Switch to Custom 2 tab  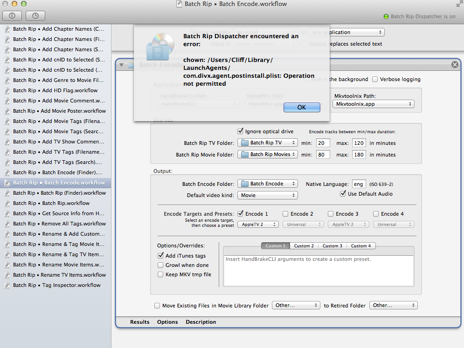tap(304, 246)
